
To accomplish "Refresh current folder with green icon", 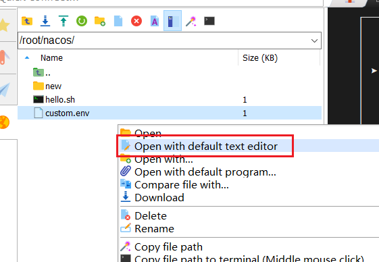I will [82, 21].
